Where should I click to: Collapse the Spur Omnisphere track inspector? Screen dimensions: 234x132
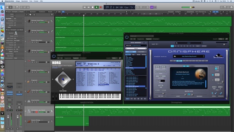point(6,30)
